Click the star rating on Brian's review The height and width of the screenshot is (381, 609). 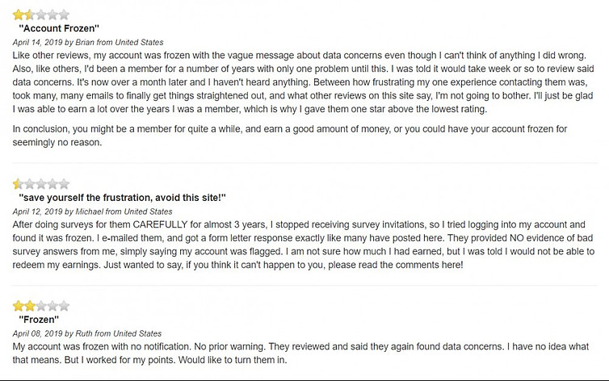[x=41, y=15]
